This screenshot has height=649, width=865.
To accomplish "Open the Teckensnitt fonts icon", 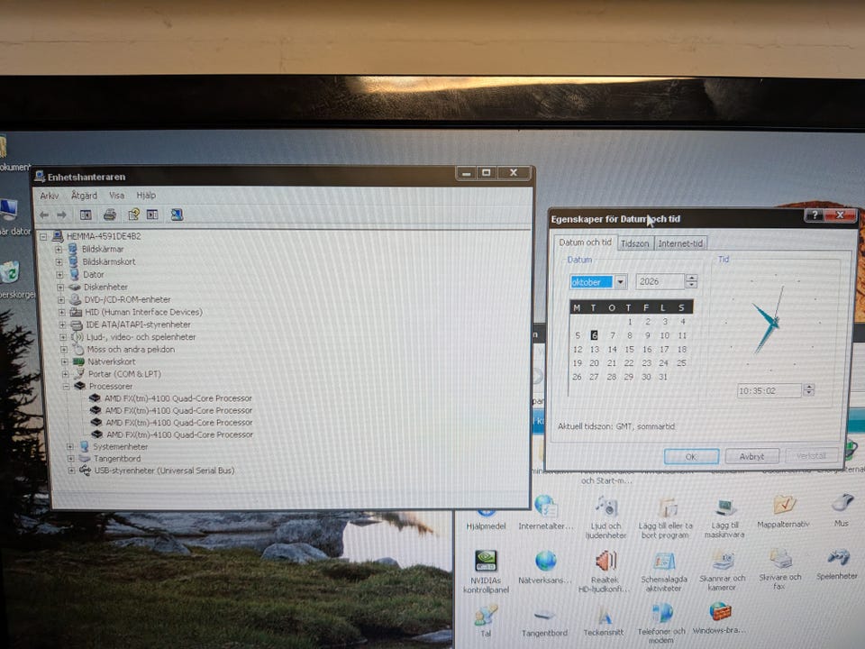I will tap(604, 621).
